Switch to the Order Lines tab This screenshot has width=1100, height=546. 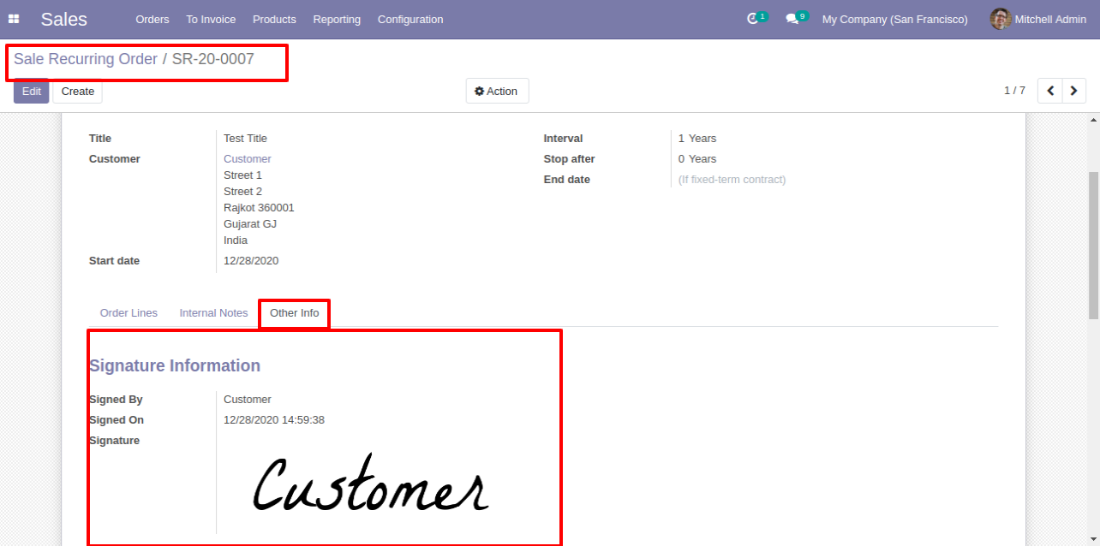pos(129,313)
